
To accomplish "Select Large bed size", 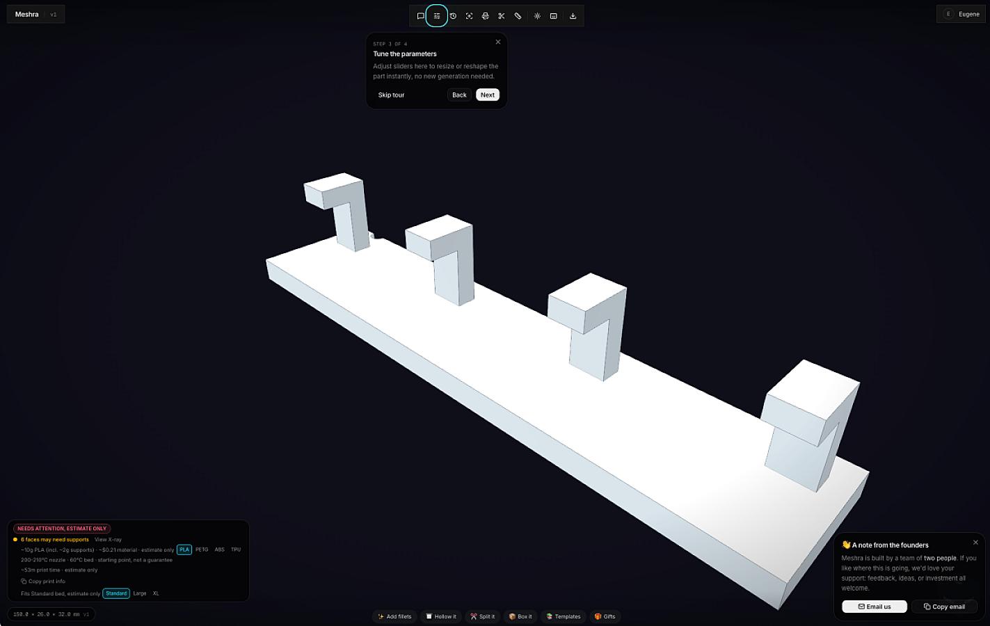I will 140,593.
